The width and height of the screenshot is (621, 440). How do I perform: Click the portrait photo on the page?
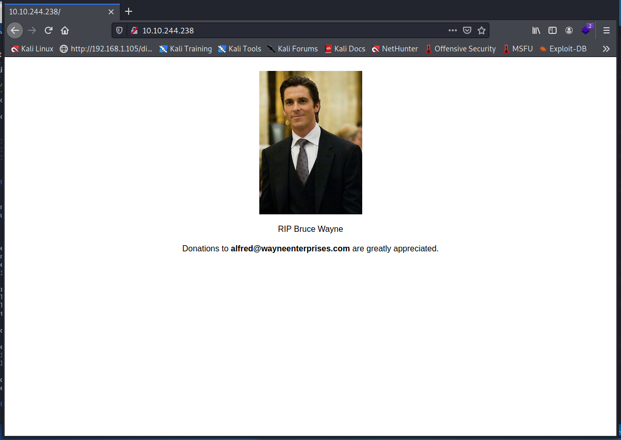click(x=310, y=142)
